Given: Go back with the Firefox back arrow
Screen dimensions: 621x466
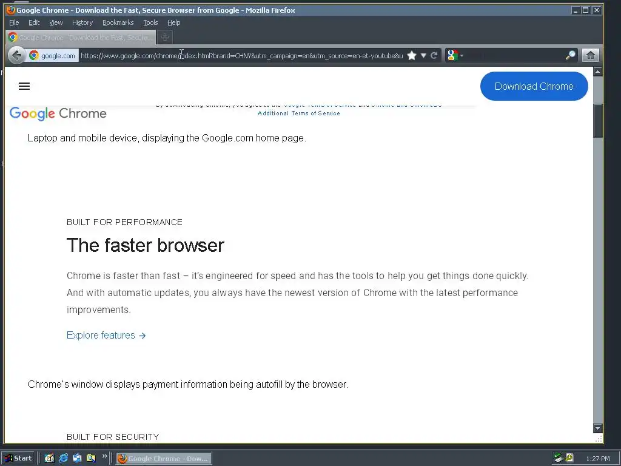Looking at the screenshot, I should tap(16, 55).
